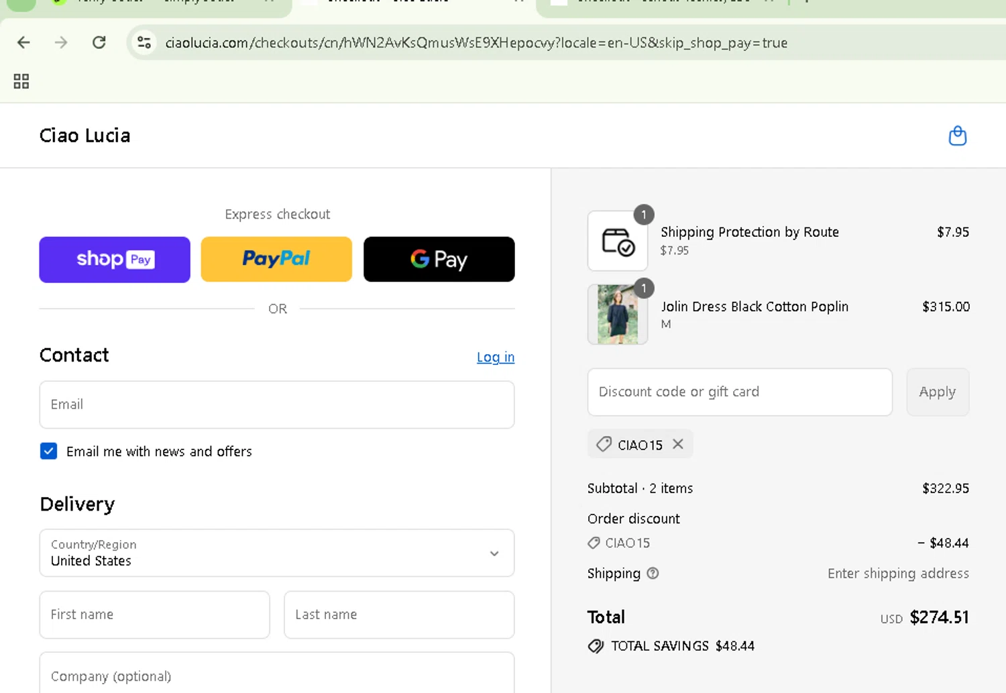Click the 'Jolin Dress Black Cotton Poplin' name

point(754,307)
